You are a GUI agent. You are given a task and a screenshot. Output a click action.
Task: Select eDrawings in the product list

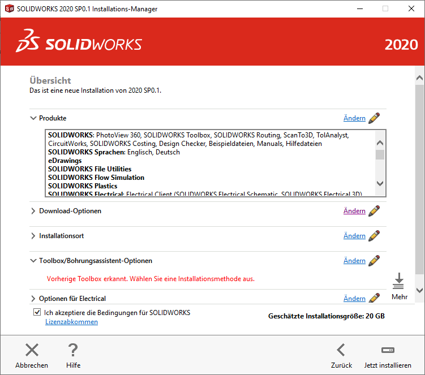pos(65,161)
